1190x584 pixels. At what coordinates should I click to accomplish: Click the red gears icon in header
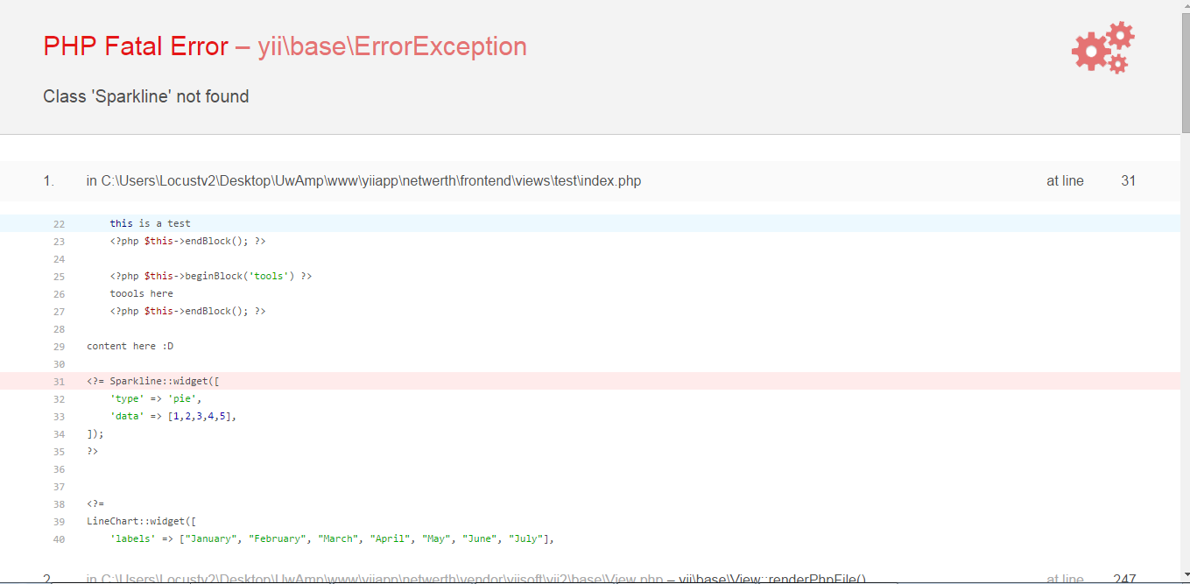[1102, 48]
